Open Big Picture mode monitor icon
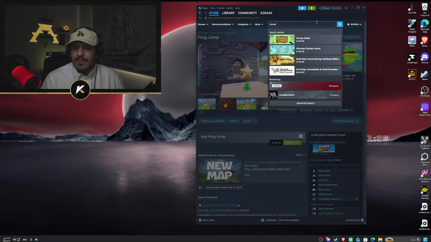This screenshot has width=431, height=242. (346, 8)
